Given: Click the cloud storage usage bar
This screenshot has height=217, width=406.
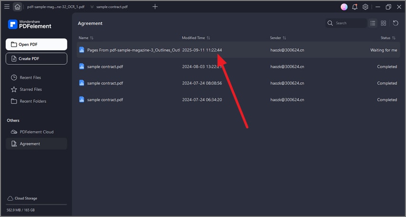Looking at the screenshot, I should point(36,205).
